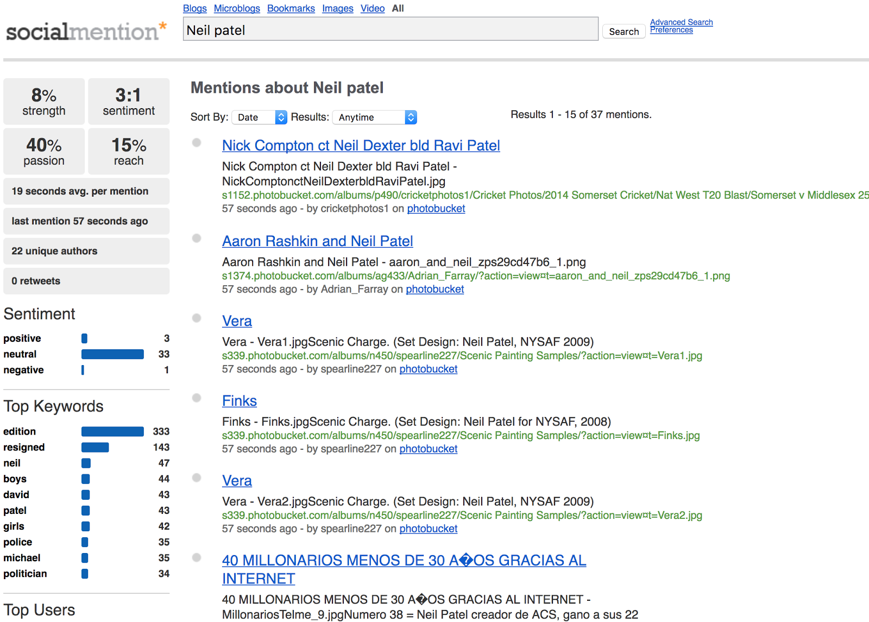Click the 15% reach box
Image resolution: width=869 pixels, height=622 pixels.
(x=129, y=152)
